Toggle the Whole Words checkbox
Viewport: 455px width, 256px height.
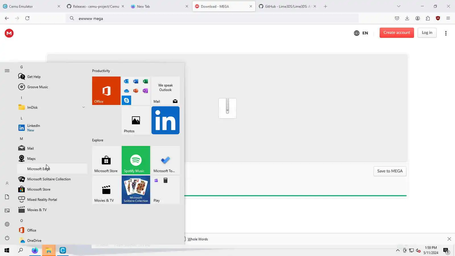(x=184, y=239)
